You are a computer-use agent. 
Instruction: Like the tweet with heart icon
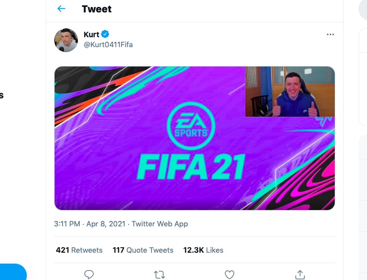click(229, 274)
